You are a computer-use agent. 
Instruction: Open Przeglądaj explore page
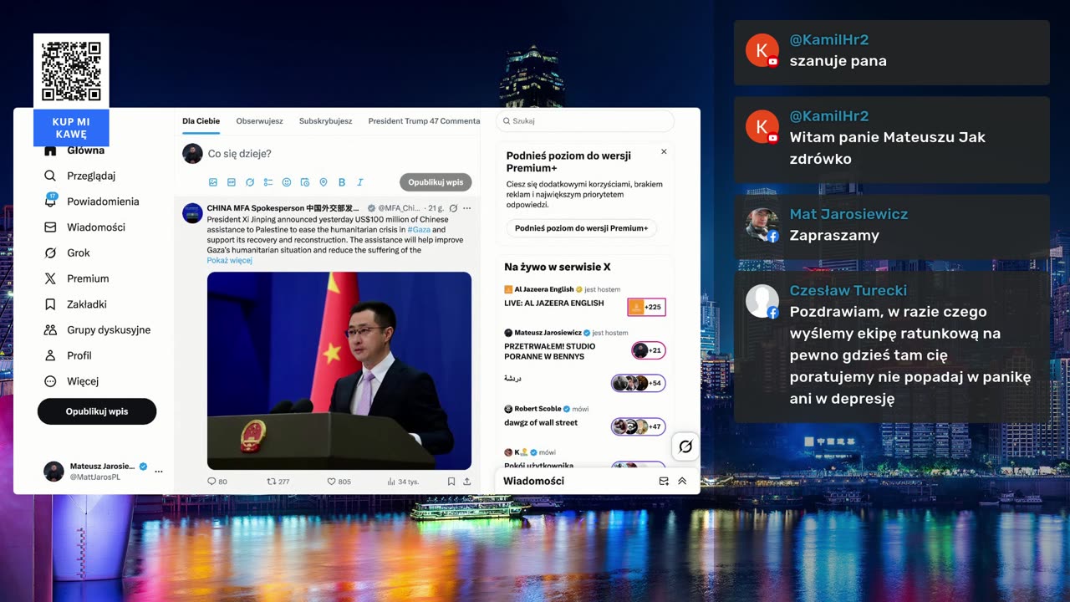pos(80,176)
